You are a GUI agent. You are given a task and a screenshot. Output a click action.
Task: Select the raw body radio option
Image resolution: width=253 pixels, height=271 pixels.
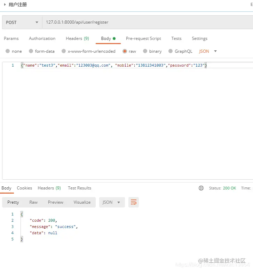point(125,51)
